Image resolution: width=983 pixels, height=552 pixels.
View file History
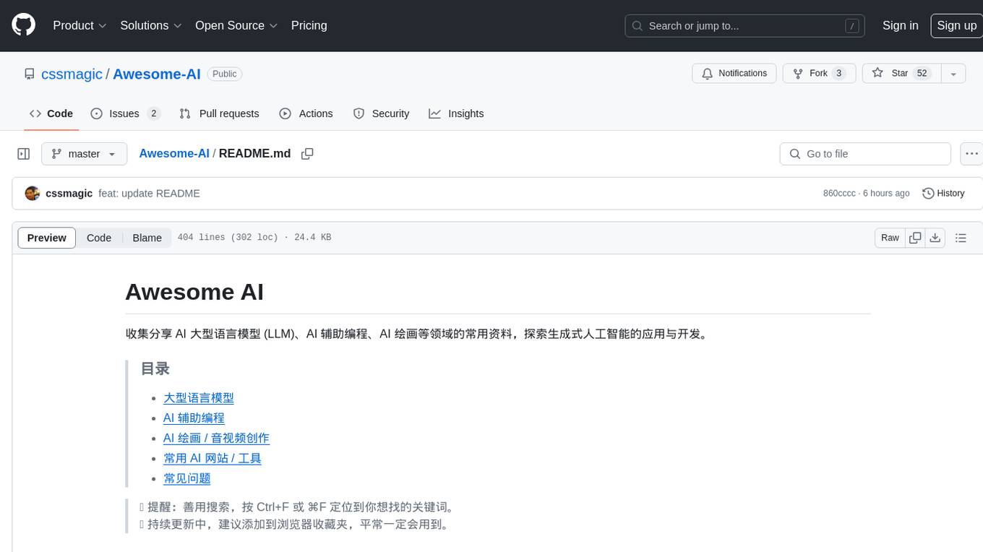[943, 194]
